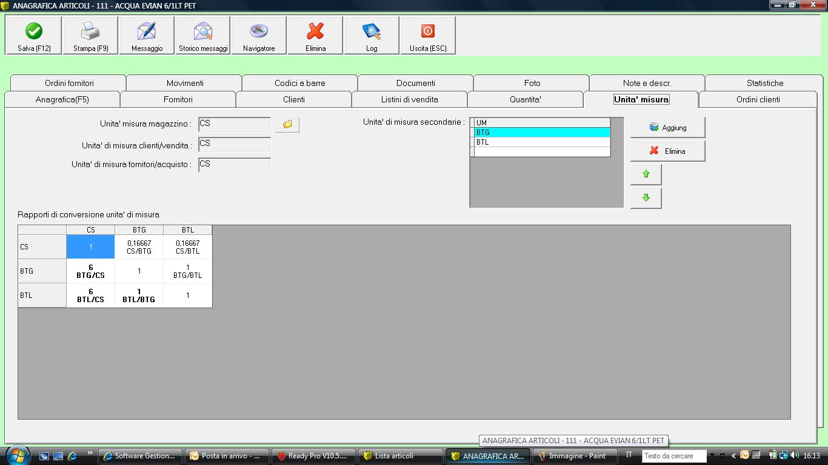Image resolution: width=828 pixels, height=465 pixels.
Task: Select the 6 BTL/CS conversion cell
Action: [x=90, y=295]
